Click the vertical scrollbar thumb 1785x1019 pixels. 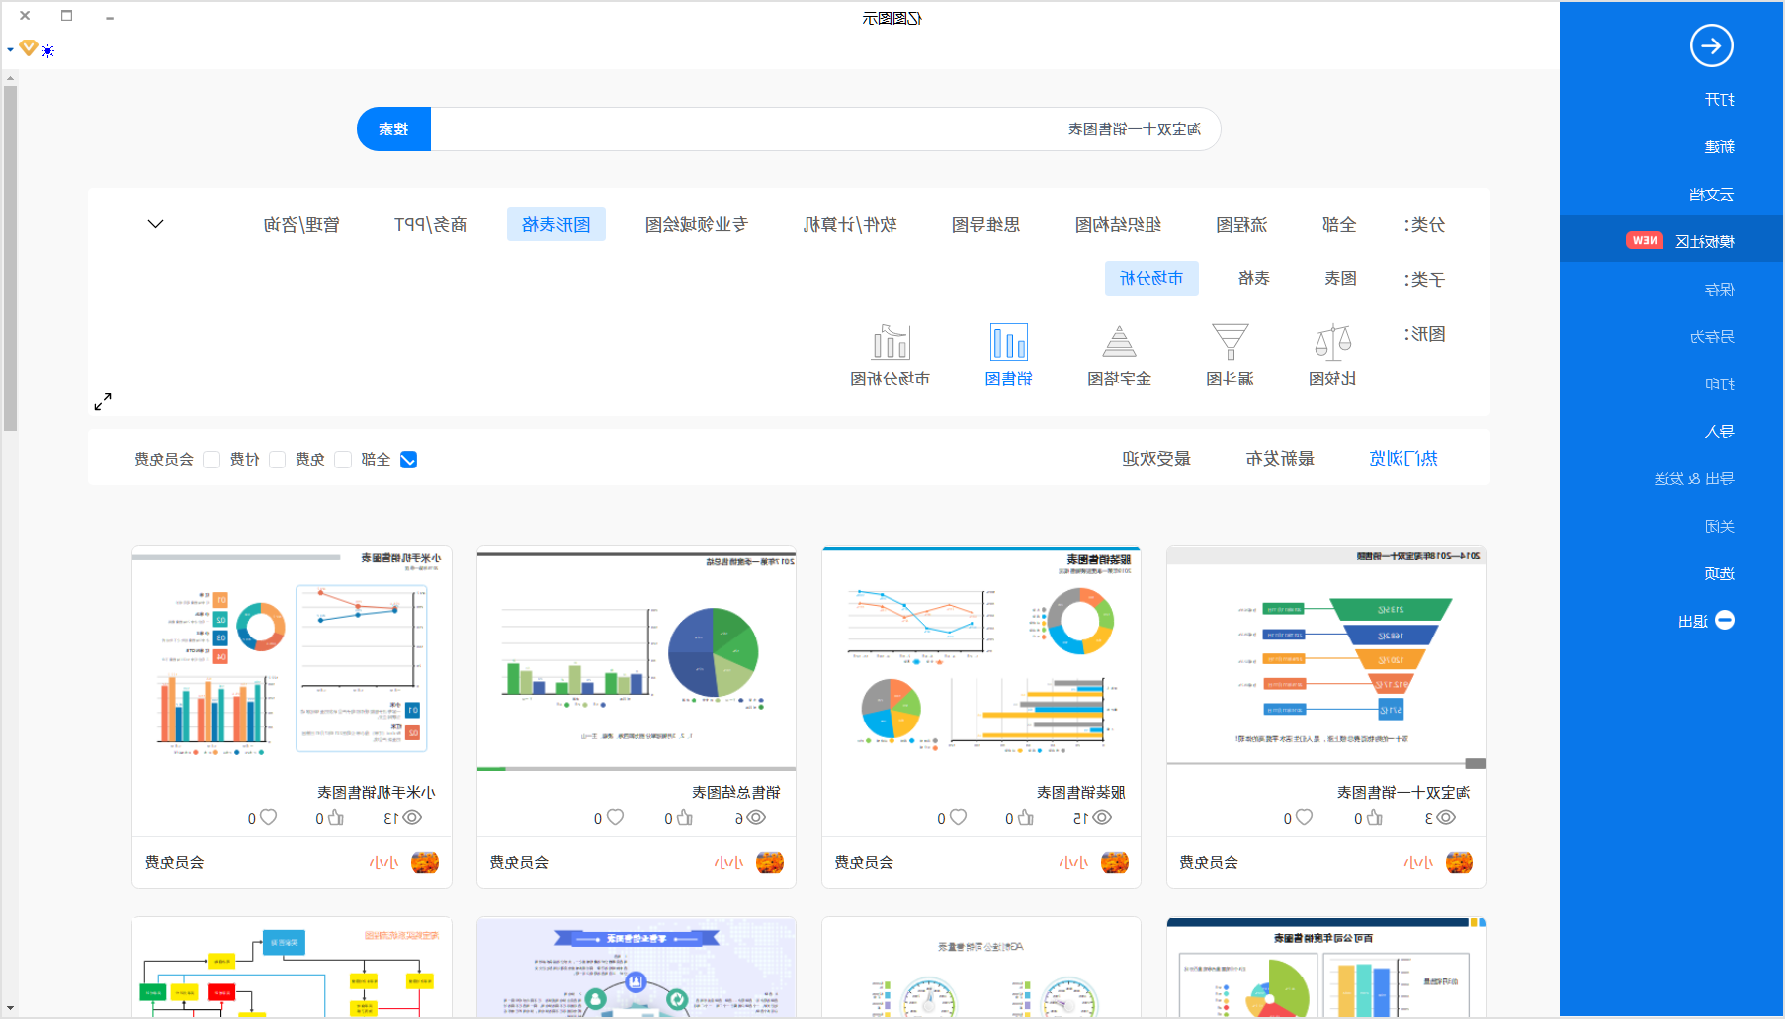[10, 259]
